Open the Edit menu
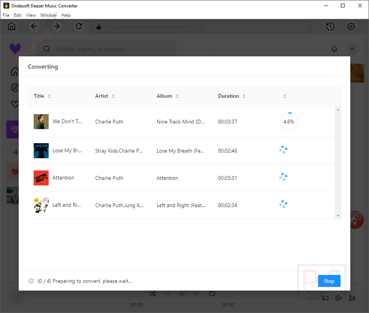Screen dimensions: 369x313 pos(18,15)
